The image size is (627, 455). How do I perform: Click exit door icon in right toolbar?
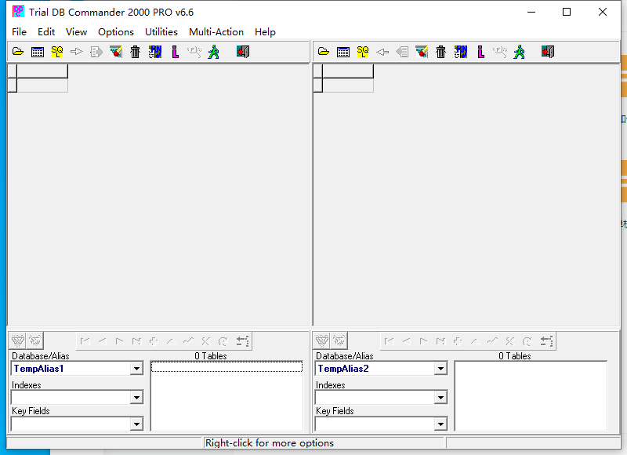tap(548, 52)
